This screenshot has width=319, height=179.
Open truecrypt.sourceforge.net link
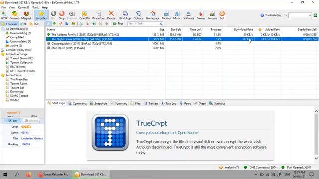tap(156, 133)
